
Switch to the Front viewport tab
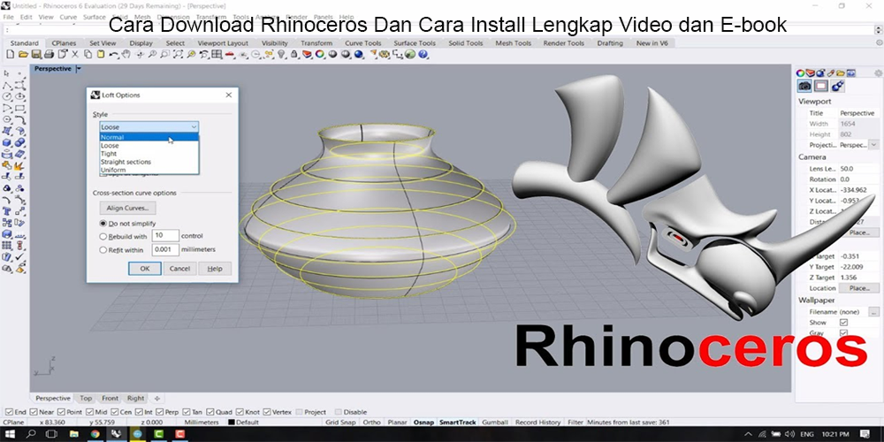[x=110, y=398]
